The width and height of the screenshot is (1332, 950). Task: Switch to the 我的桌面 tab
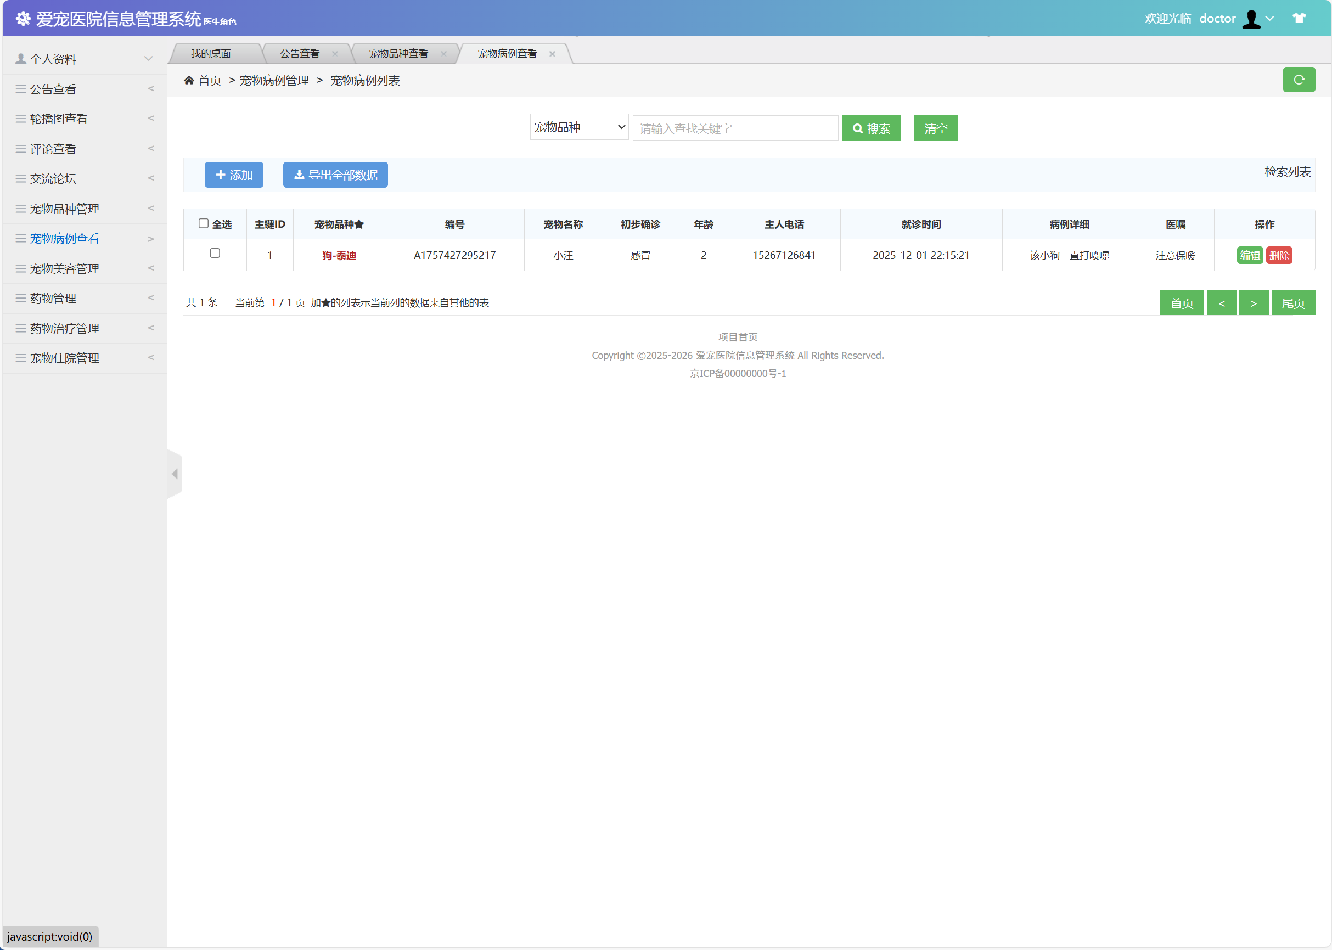click(x=211, y=54)
